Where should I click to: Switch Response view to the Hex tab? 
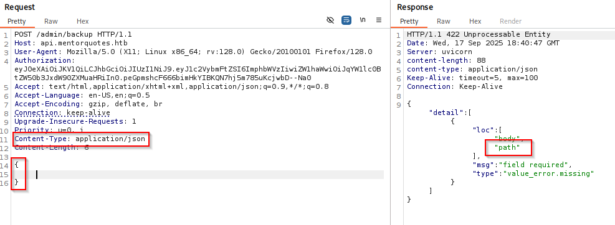click(x=475, y=21)
